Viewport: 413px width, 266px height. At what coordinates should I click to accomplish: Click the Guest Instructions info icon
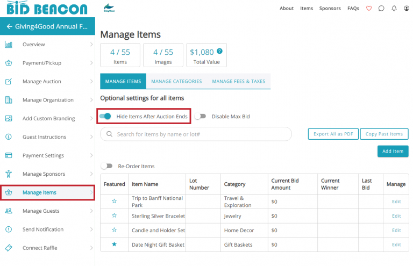(9, 137)
